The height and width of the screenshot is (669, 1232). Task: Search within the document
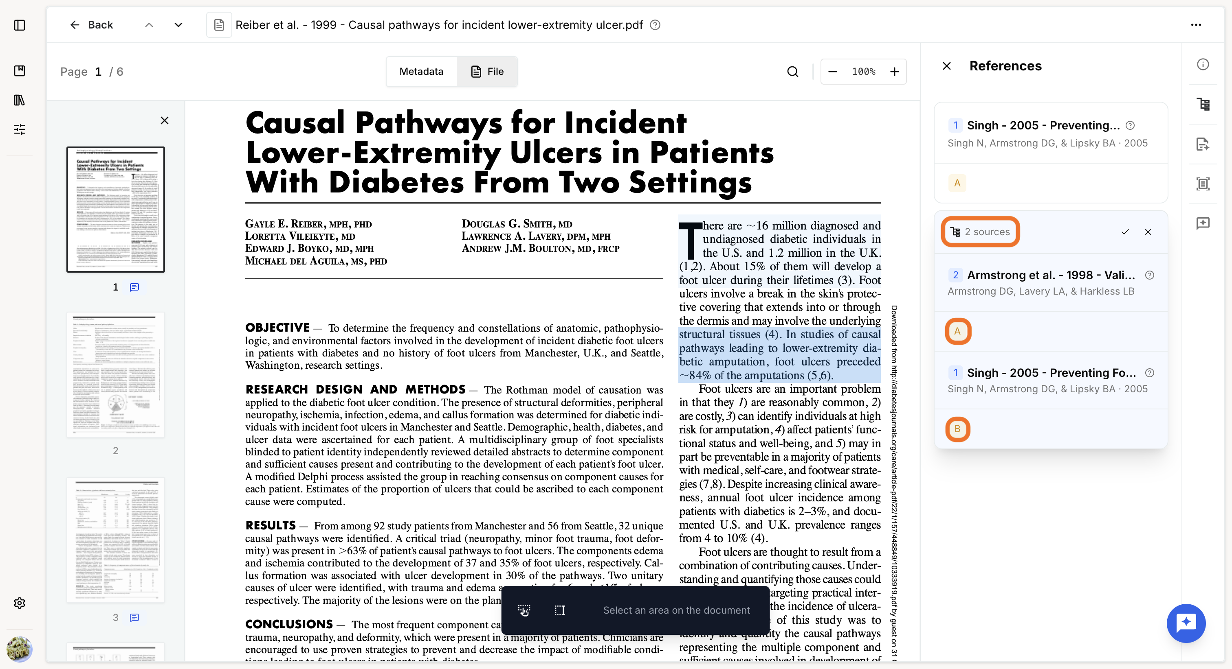point(792,72)
